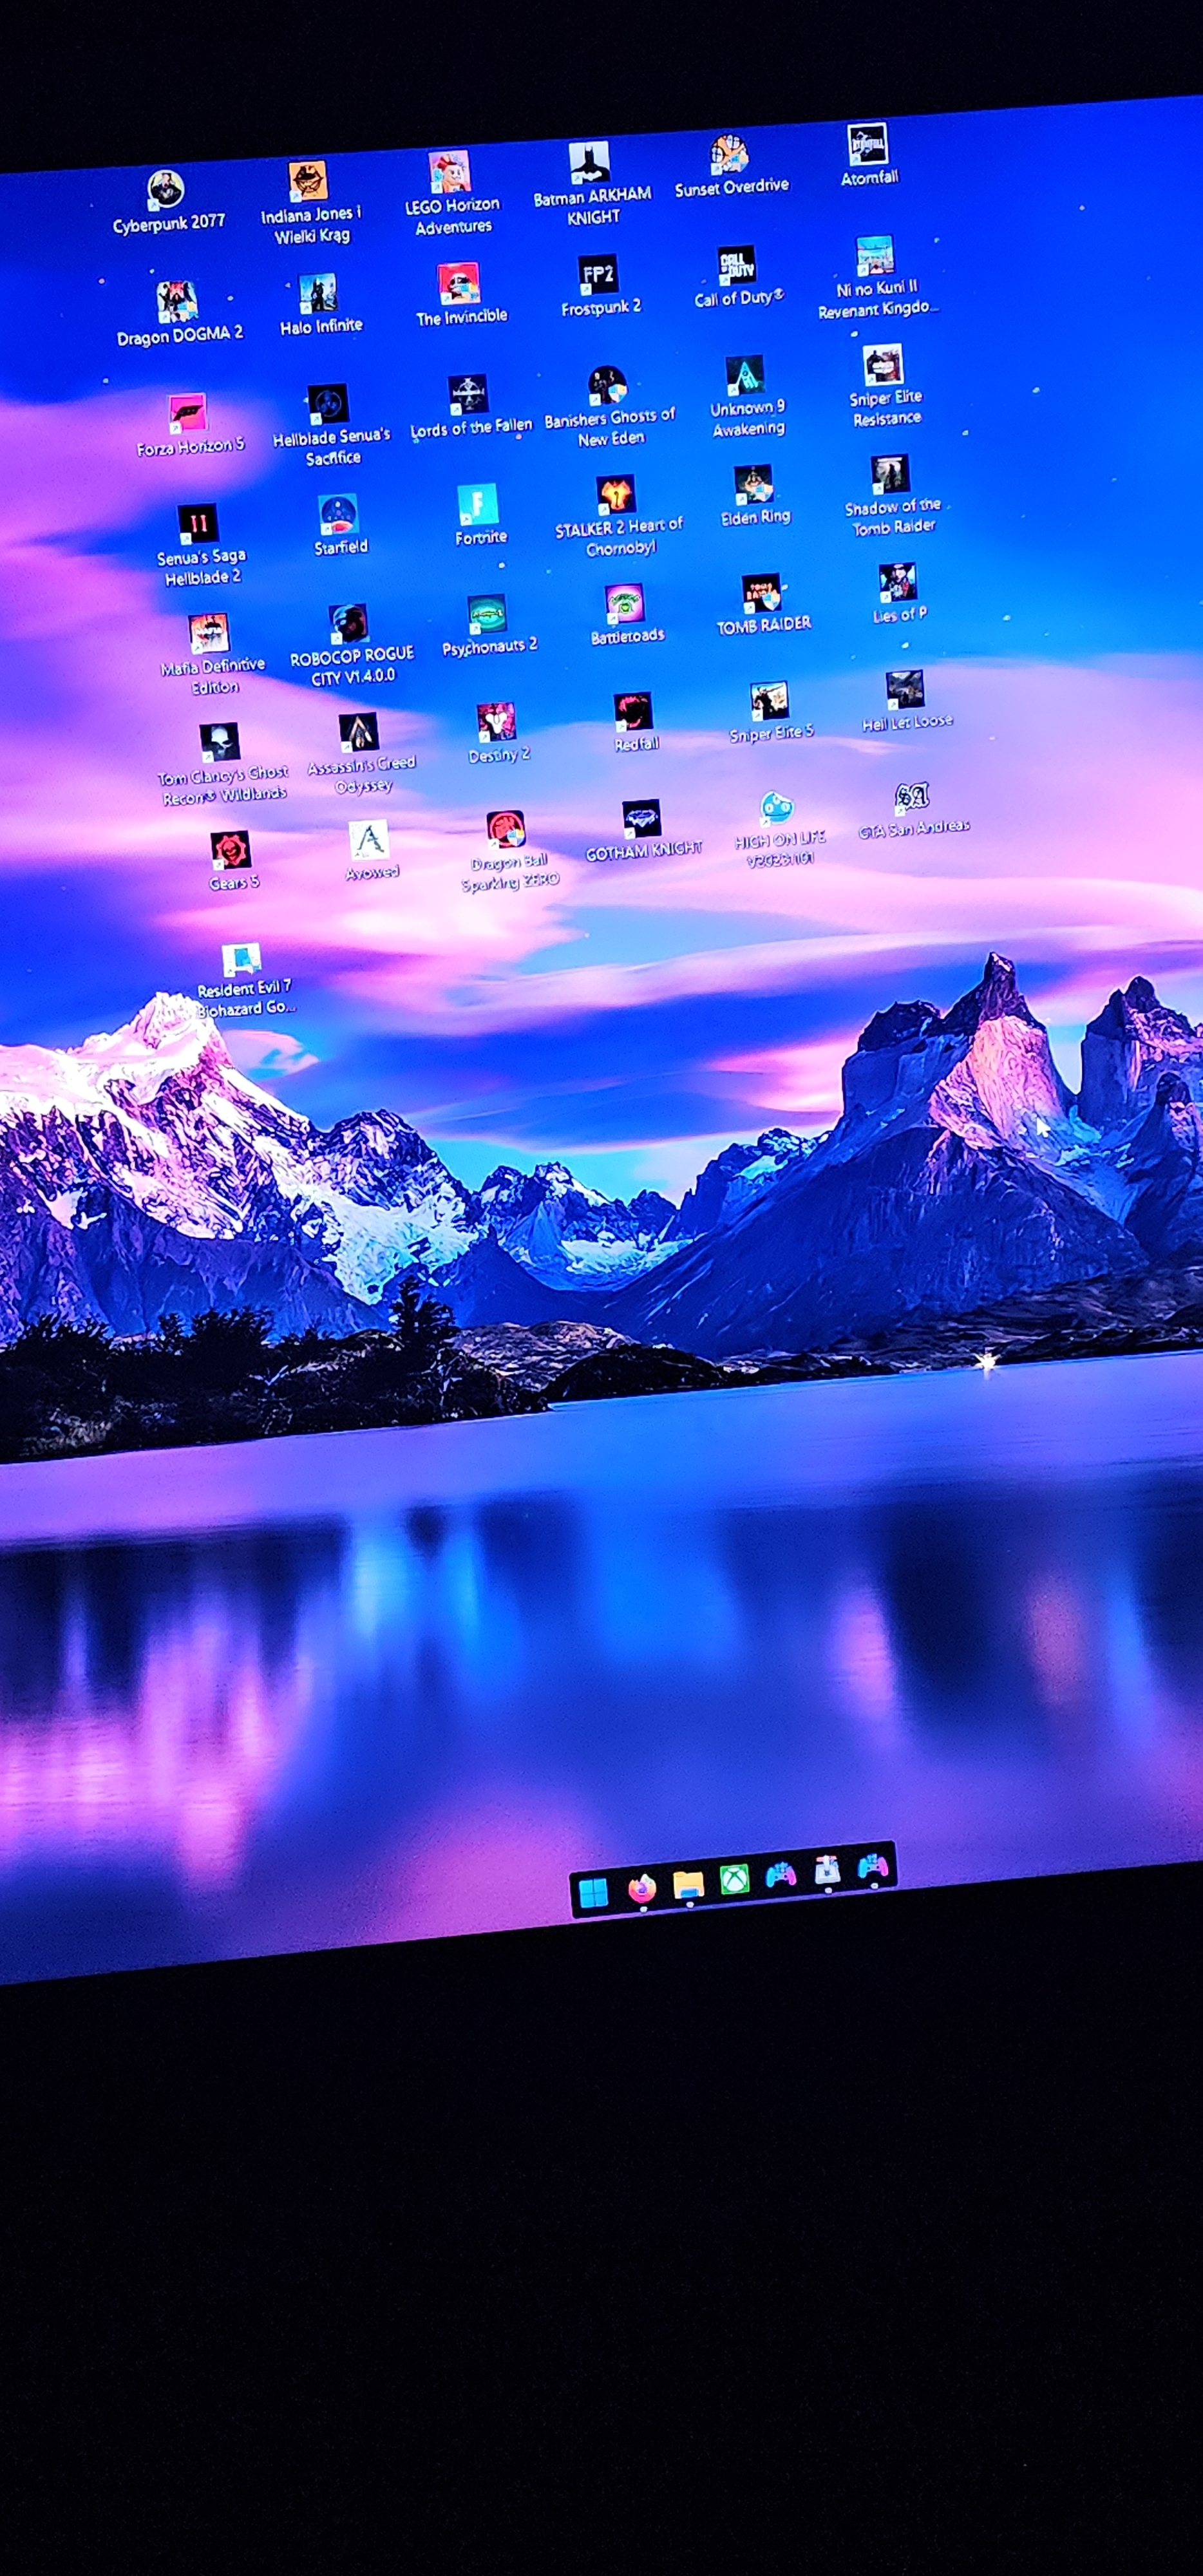Screen dimensions: 1203x2576
Task: Select the Unknown 9 Awakening icon
Action: pos(745,375)
